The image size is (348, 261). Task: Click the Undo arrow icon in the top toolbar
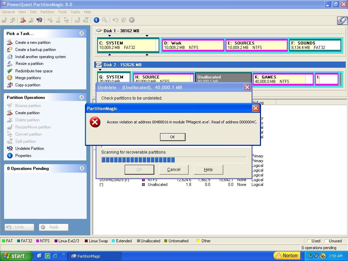pyautogui.click(x=115, y=20)
